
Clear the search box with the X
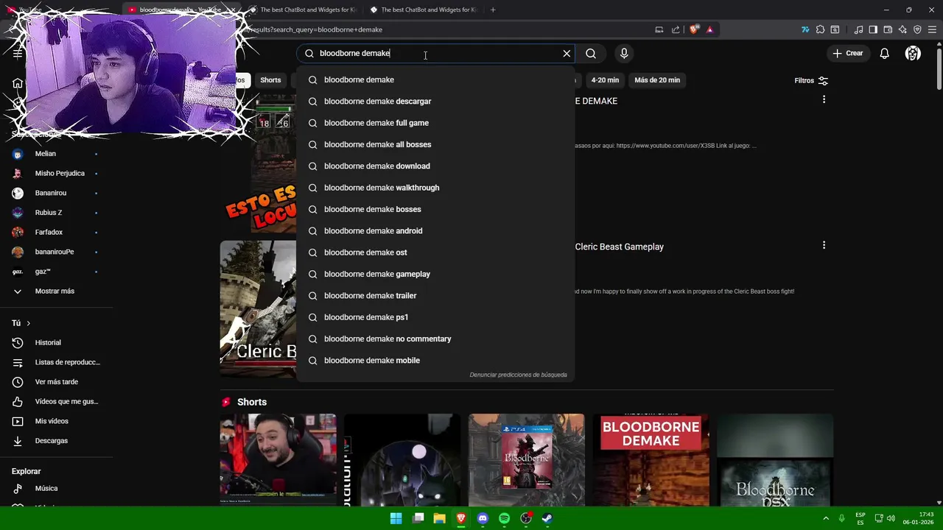click(x=567, y=53)
